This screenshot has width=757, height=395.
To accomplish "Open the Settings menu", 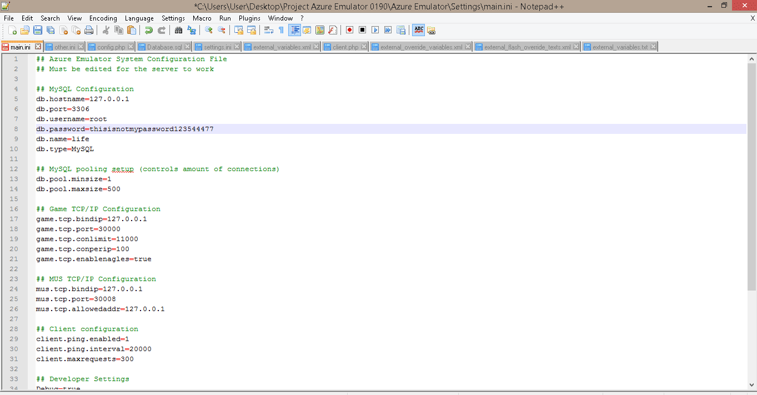I will [x=173, y=18].
